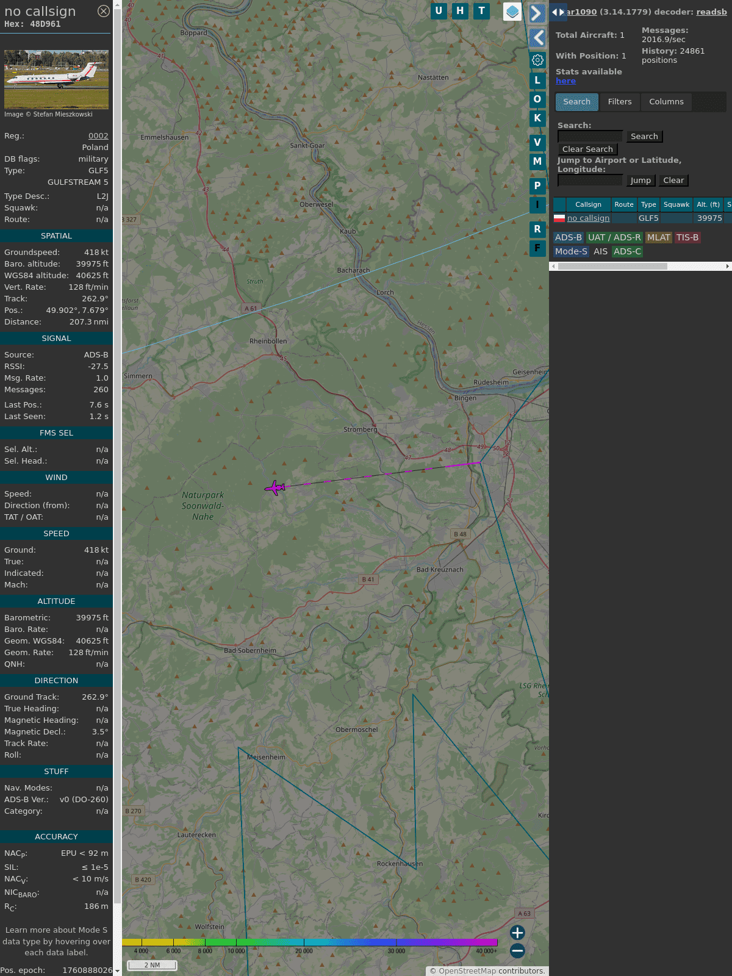Viewport: 732px width, 976px height.
Task: Switch to the Columns tab
Action: point(666,102)
